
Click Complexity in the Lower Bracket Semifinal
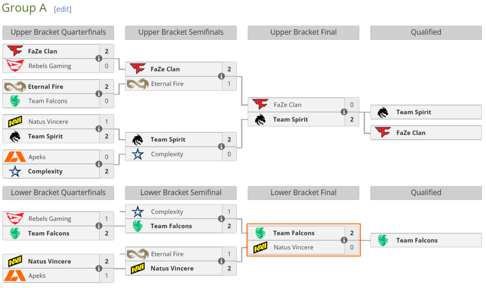pos(167,212)
